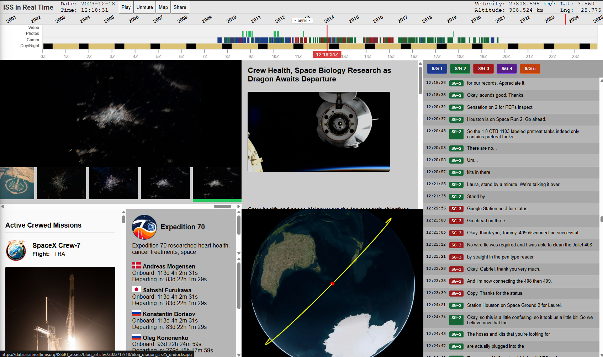Toggle the S/G-2 channel filter
Screen dimensions: 603x357
[460, 69]
